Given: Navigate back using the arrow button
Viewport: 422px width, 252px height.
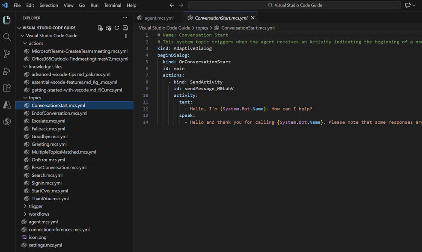Looking at the screenshot, I should point(172,5).
